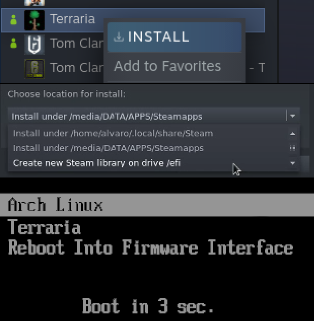Select the Terraria title in the library list
Screen dimensions: 314x321
coord(72,19)
